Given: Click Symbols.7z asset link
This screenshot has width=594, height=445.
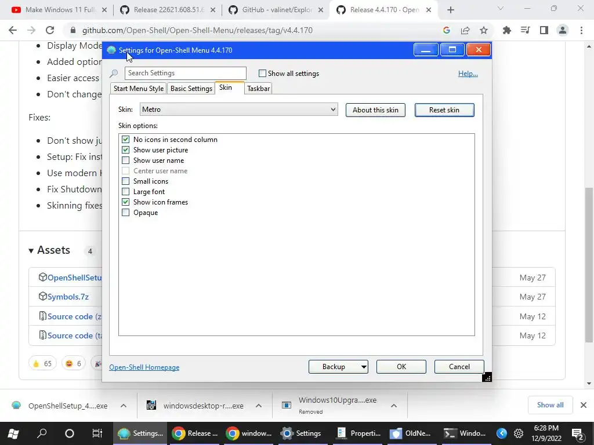Looking at the screenshot, I should tap(68, 297).
